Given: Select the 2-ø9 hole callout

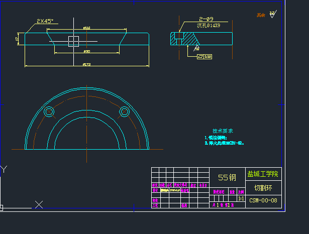Looking at the screenshot, I should tap(206, 19).
